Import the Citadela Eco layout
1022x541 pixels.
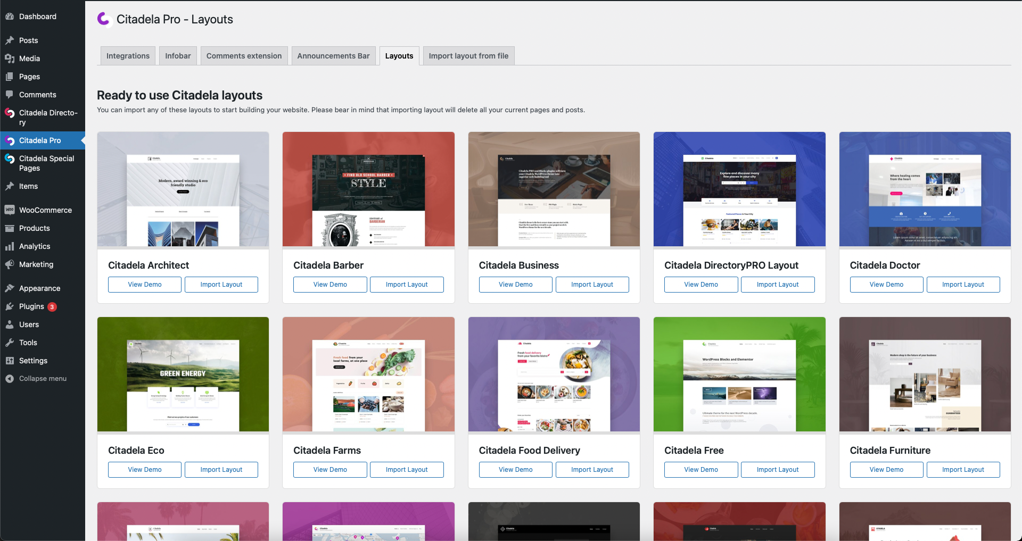click(221, 470)
